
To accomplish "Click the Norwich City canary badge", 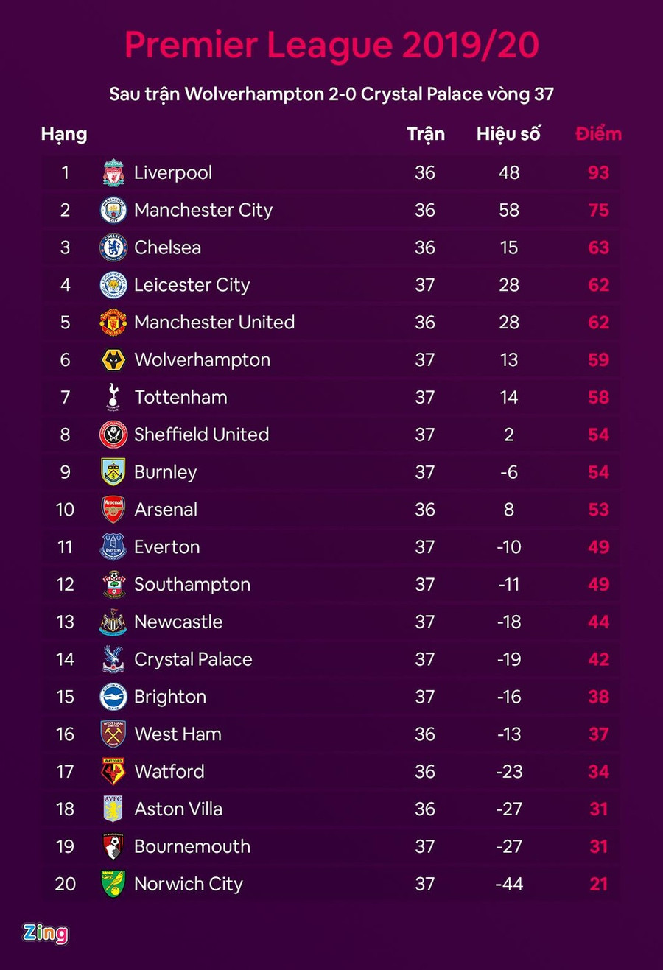I will [113, 884].
